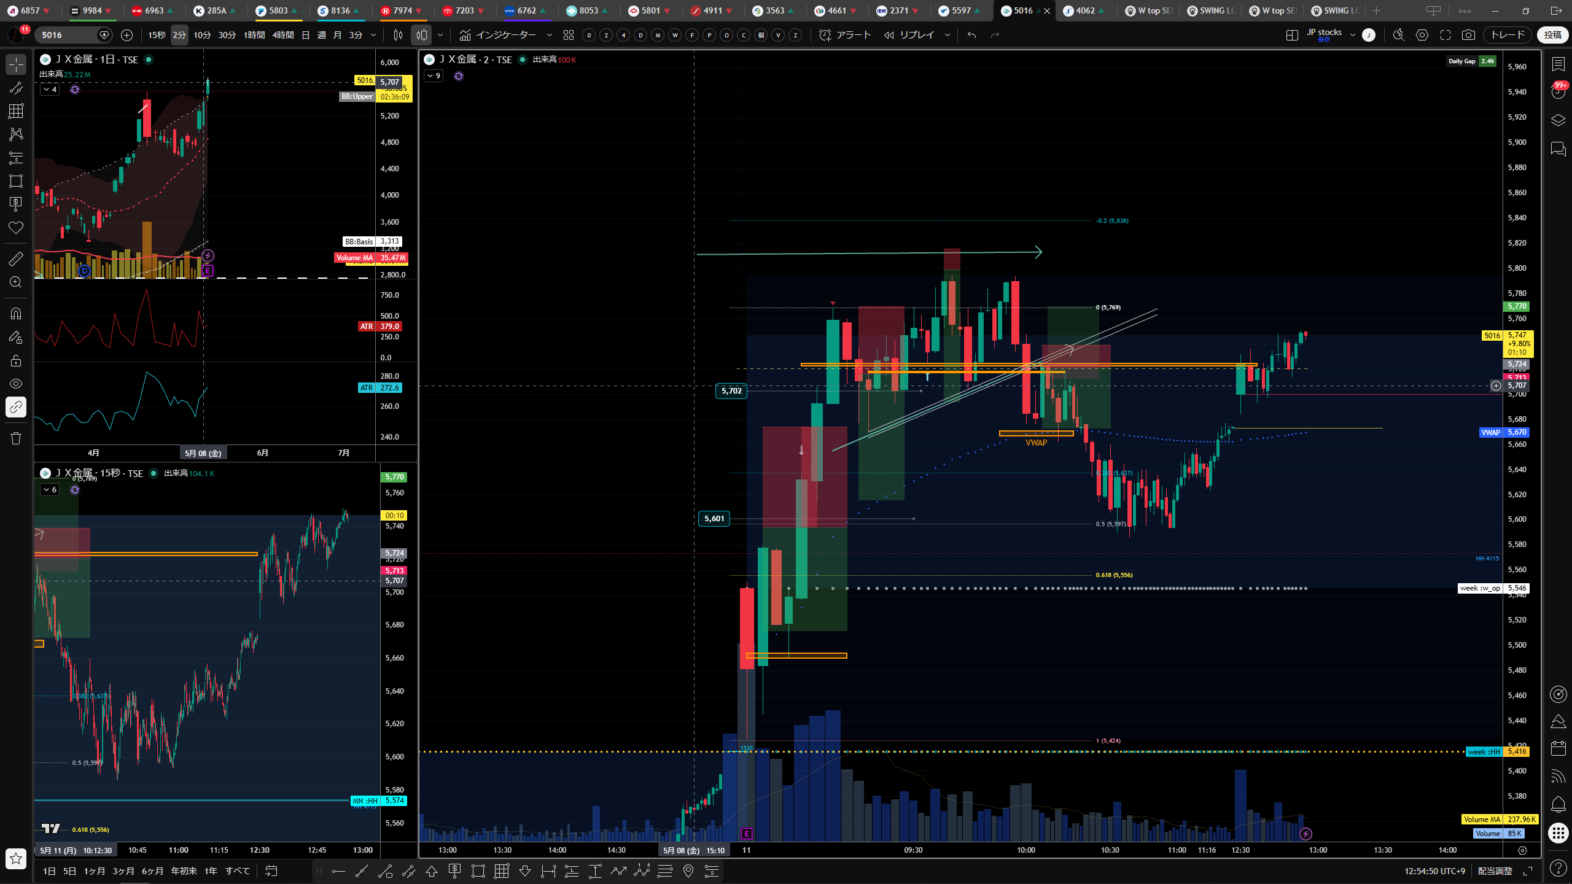Open main chart price scale settings gear

coord(1522,850)
